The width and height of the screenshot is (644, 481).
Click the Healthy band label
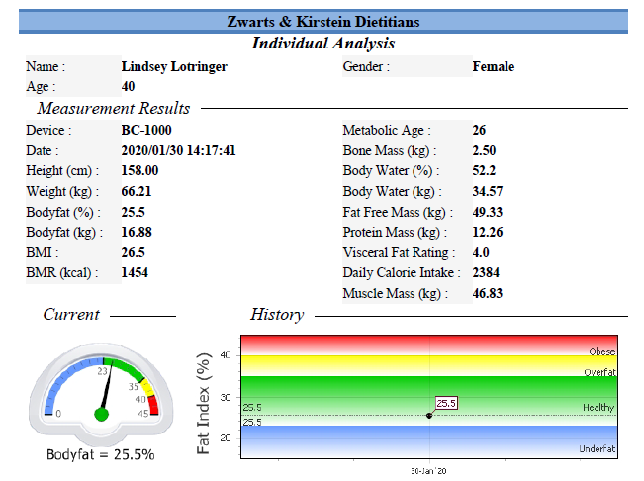pos(598,408)
